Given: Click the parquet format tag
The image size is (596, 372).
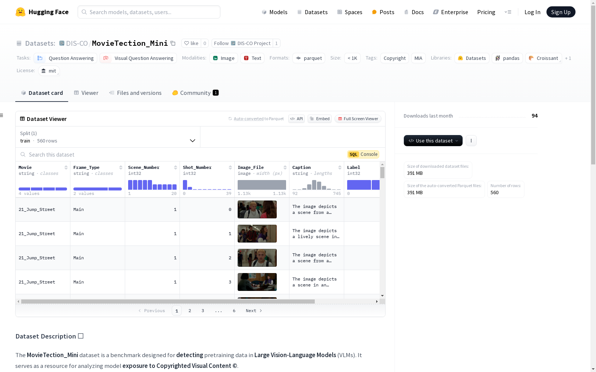Looking at the screenshot, I should coord(309,58).
